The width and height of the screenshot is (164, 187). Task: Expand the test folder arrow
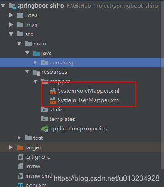(19, 138)
